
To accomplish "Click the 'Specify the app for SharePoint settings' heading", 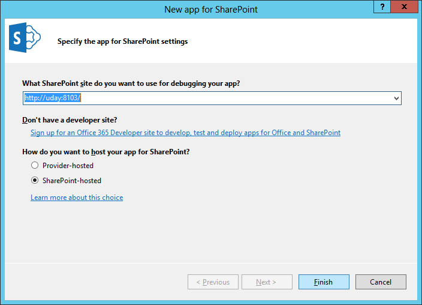I will pyautogui.click(x=122, y=41).
